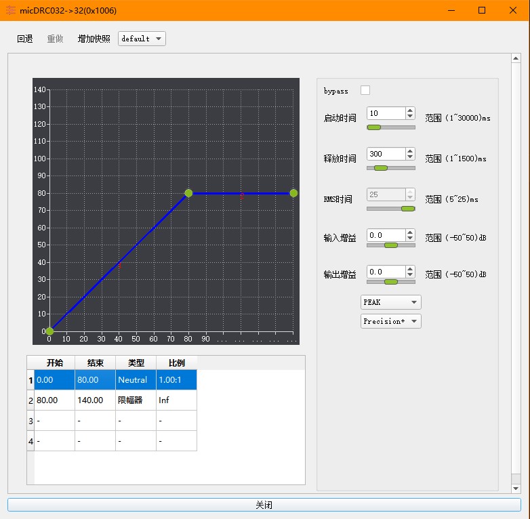Click row header 2 in table
530x519 pixels.
(30, 400)
